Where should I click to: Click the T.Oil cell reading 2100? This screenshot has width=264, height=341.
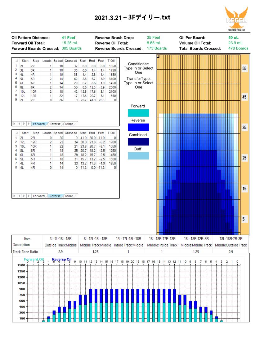click(112, 92)
